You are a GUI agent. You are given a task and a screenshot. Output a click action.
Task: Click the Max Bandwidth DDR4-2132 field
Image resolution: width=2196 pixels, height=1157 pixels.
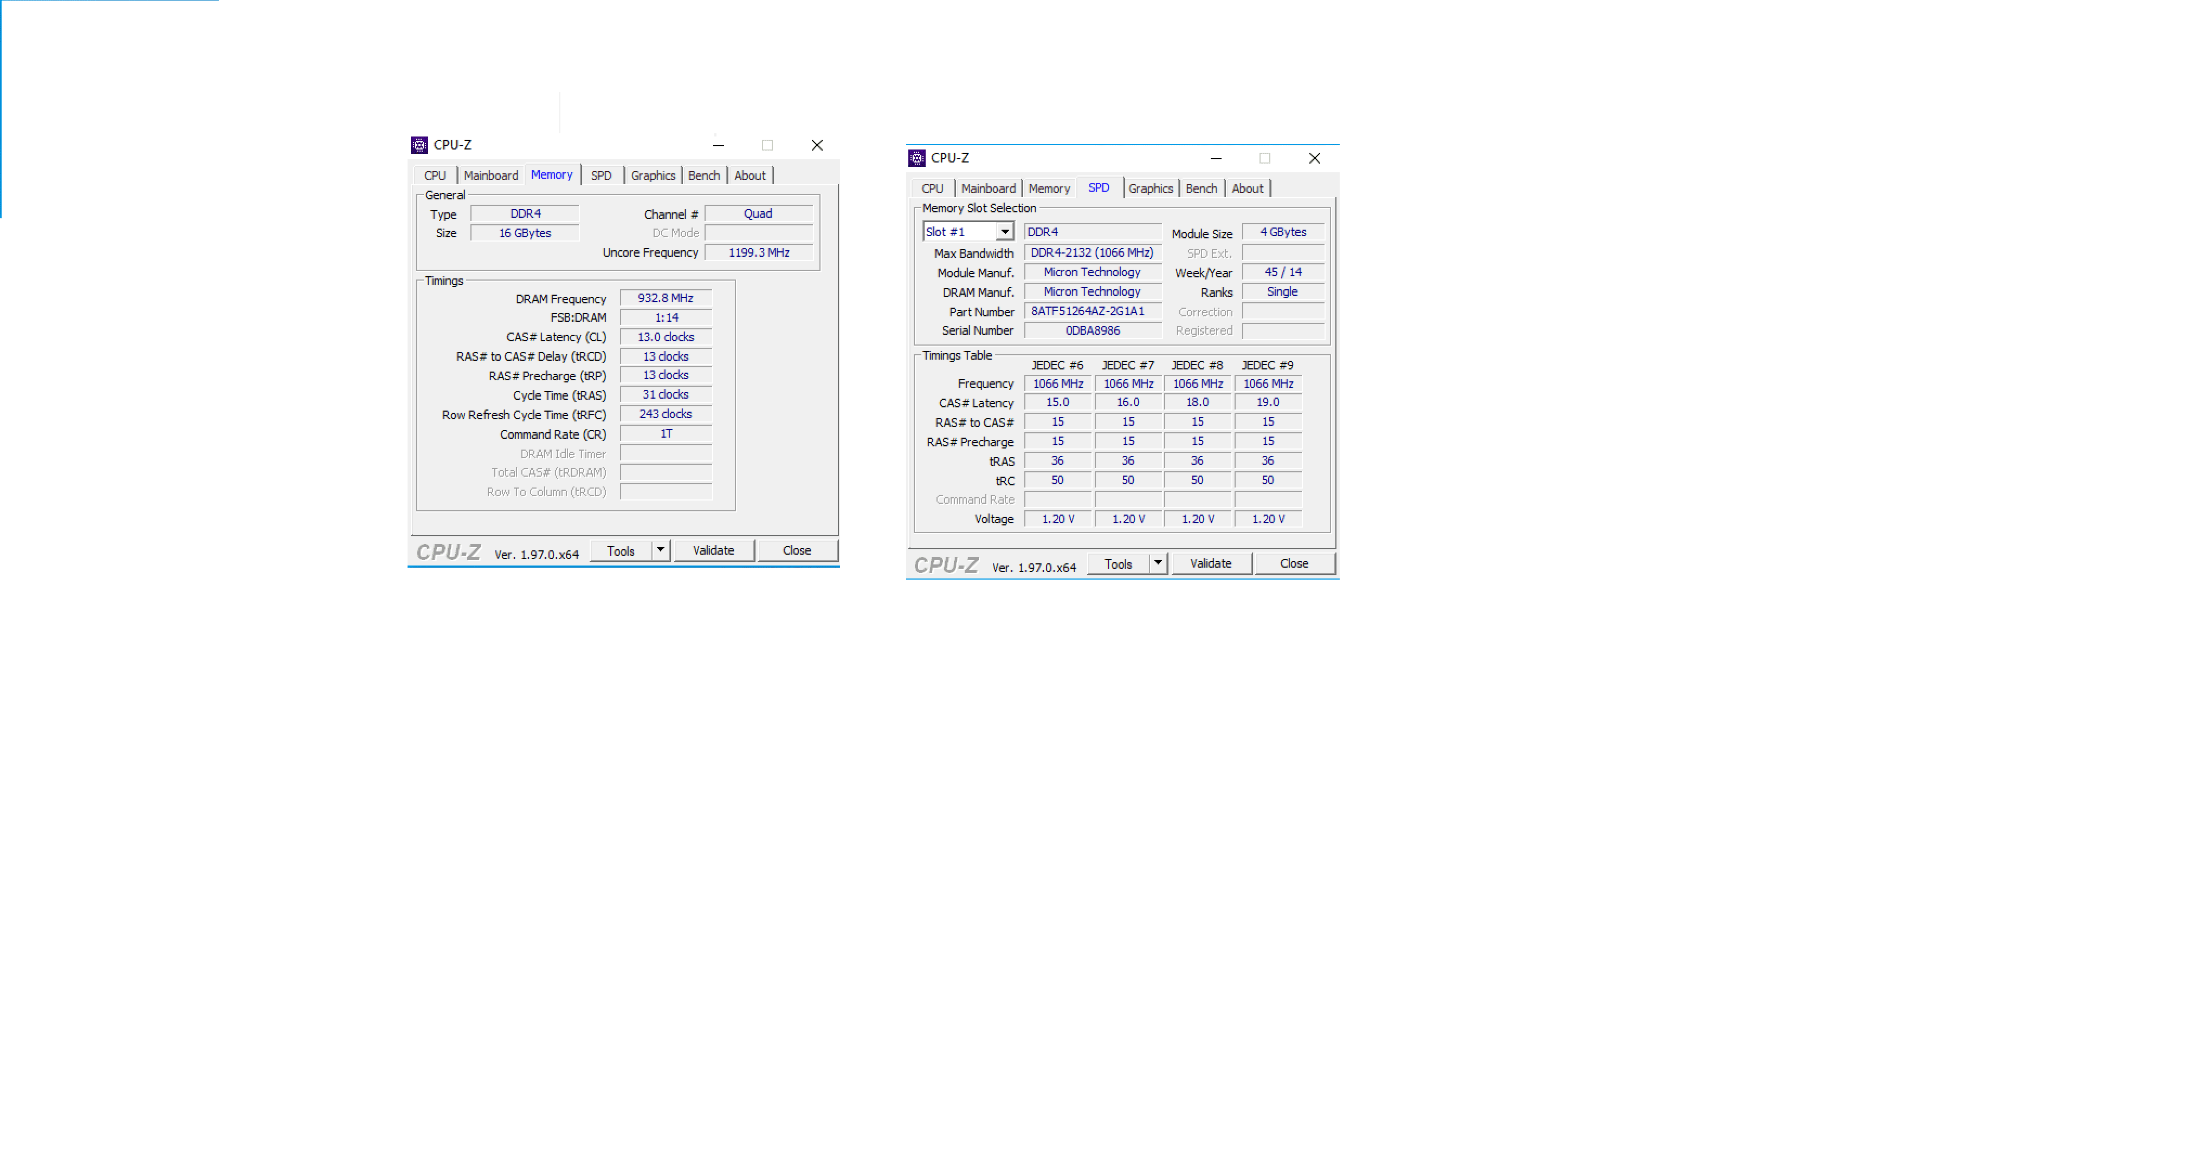coord(1092,252)
